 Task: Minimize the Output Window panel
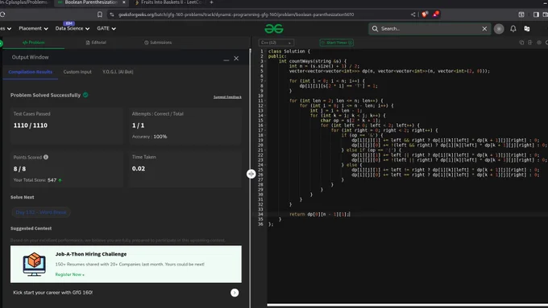pos(226,60)
